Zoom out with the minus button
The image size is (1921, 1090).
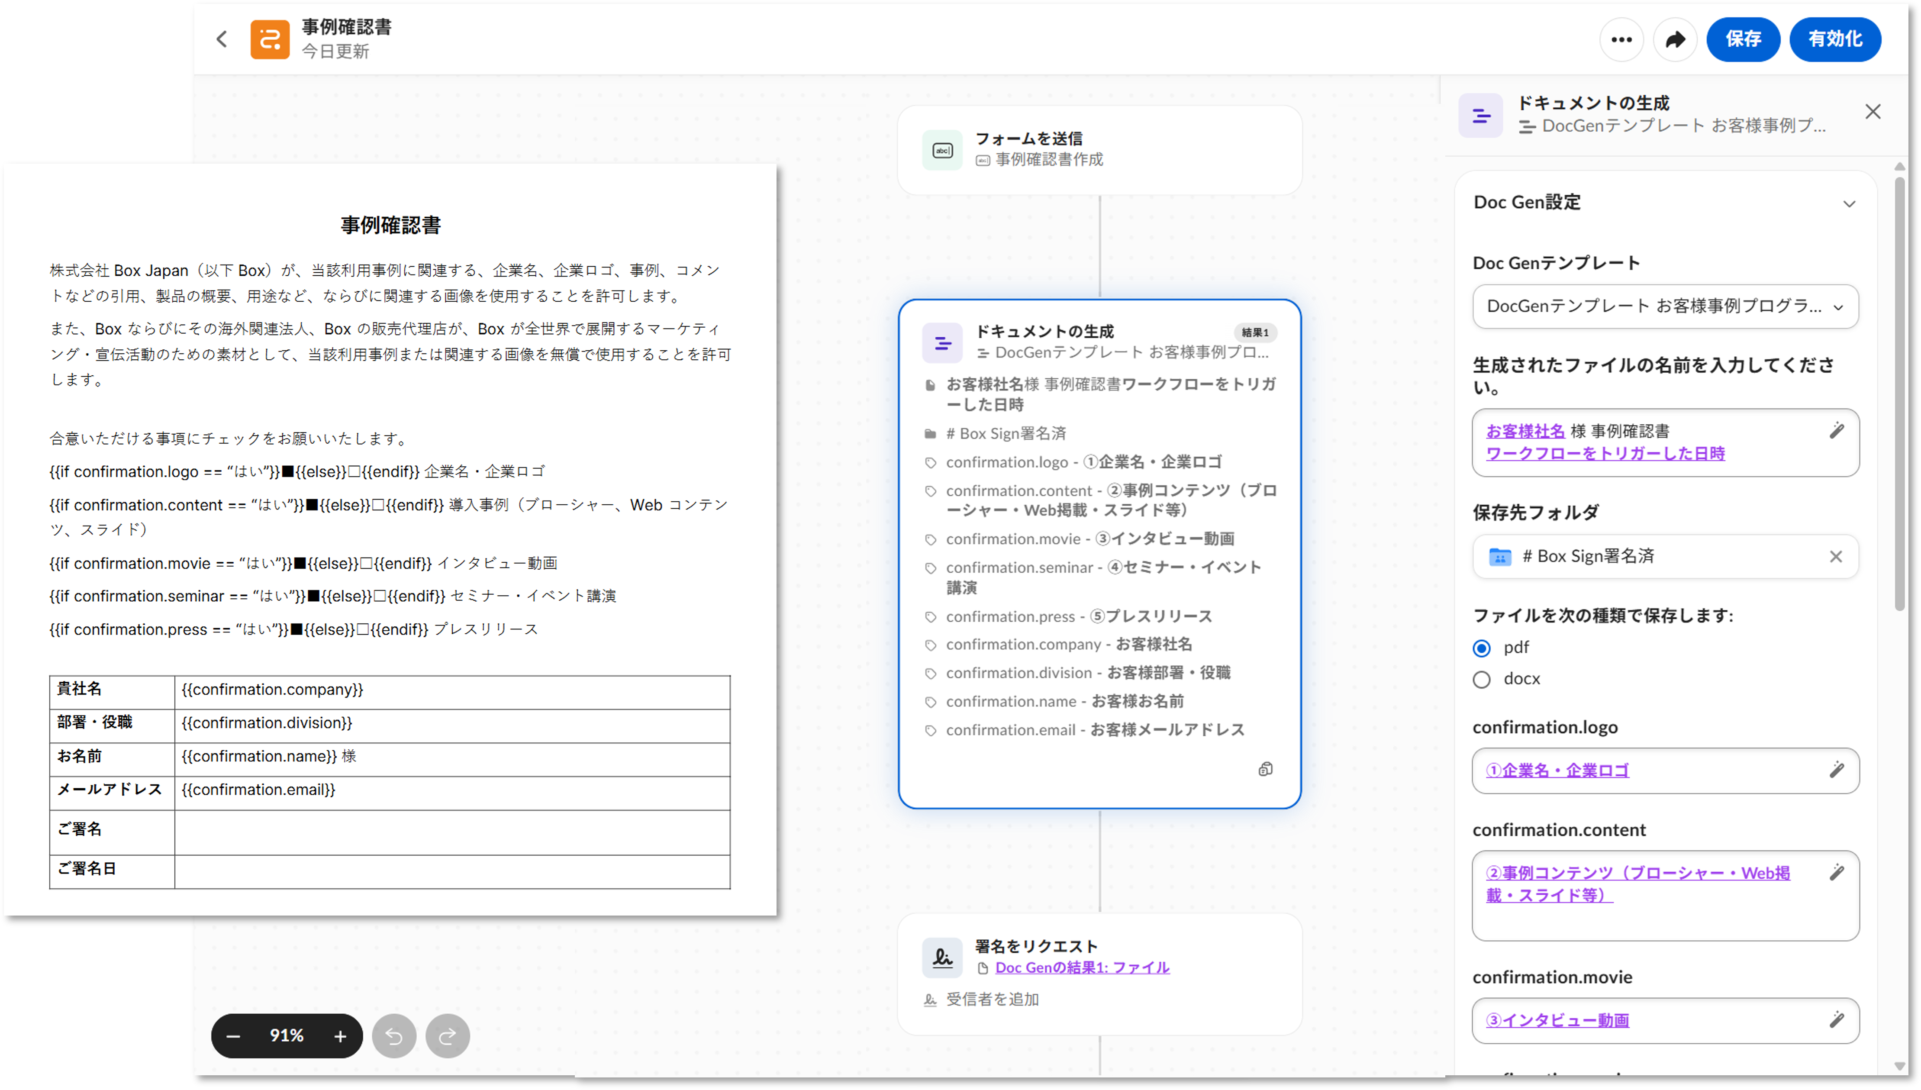coord(233,1035)
